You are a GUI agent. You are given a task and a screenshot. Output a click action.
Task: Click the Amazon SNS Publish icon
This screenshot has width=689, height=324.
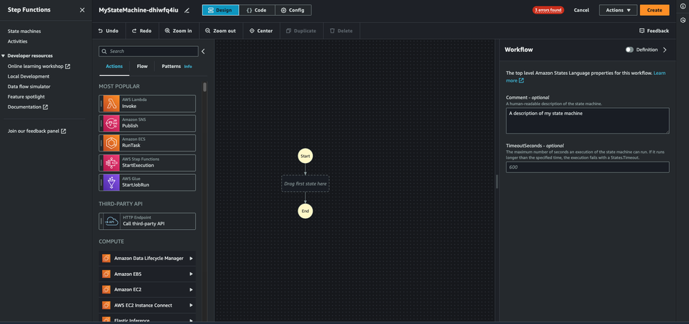(112, 123)
